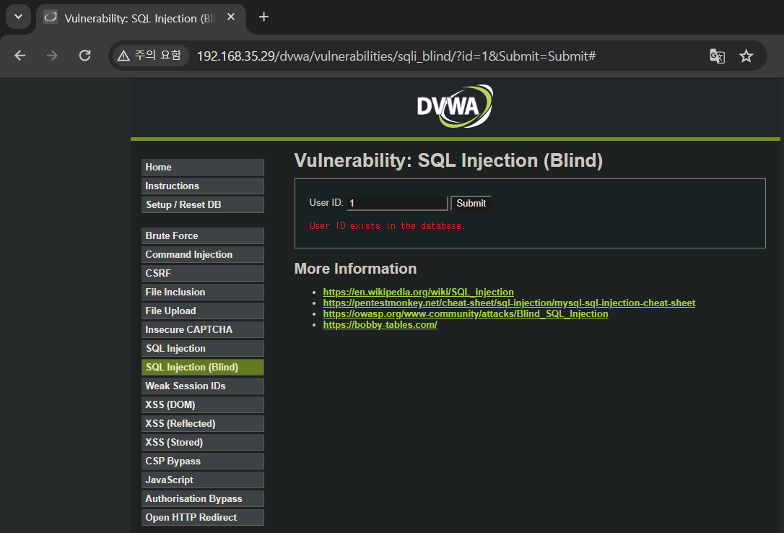The image size is (784, 533).
Task: Open the Google Translate icon in address bar
Action: [717, 56]
